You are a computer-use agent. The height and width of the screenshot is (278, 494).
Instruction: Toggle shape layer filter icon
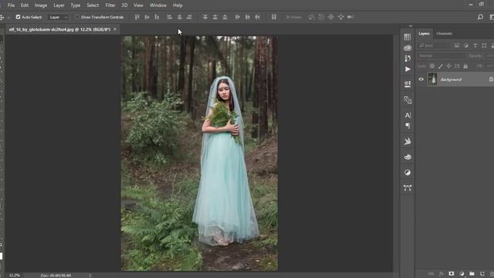point(484,46)
